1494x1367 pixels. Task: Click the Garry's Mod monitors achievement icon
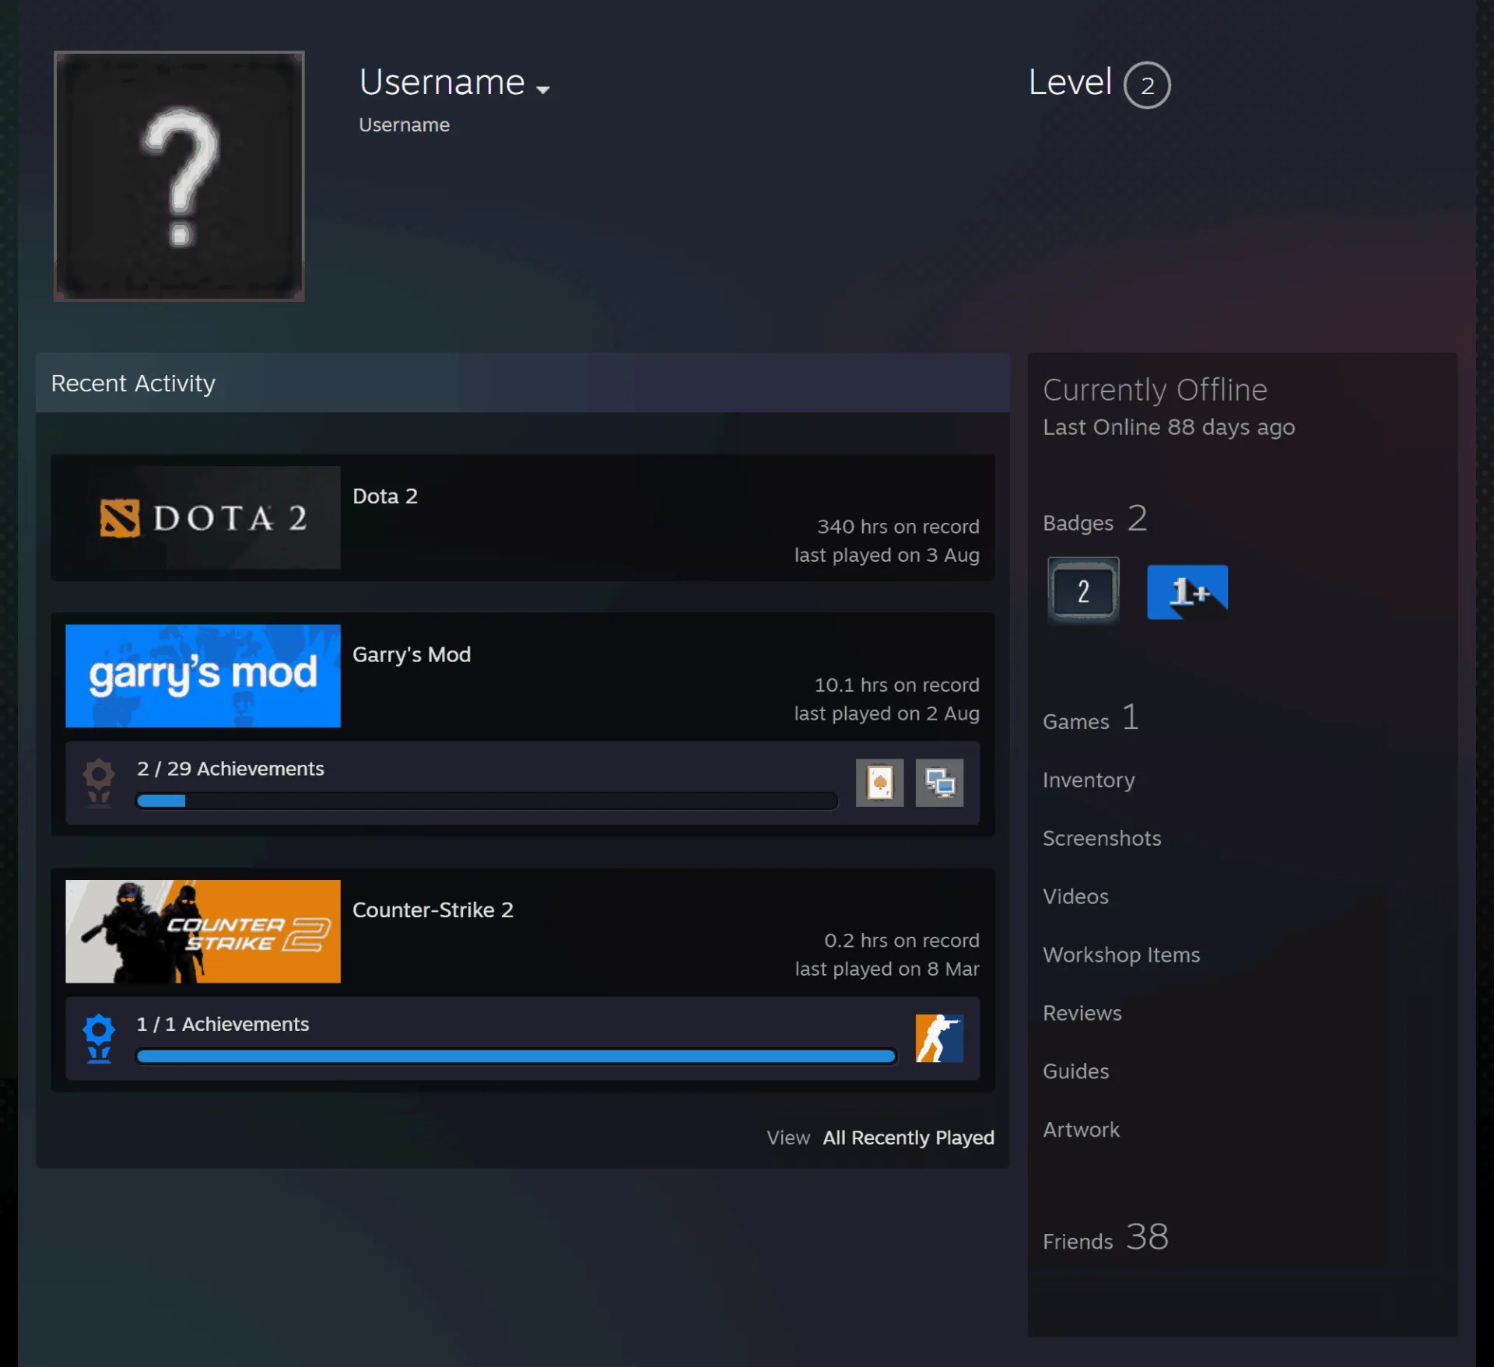pyautogui.click(x=939, y=783)
